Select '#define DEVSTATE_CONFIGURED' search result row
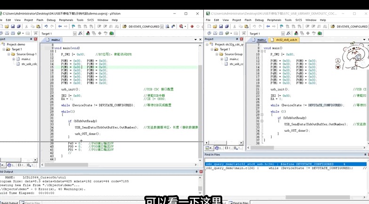The width and height of the screenshot is (369, 204). 285,164
